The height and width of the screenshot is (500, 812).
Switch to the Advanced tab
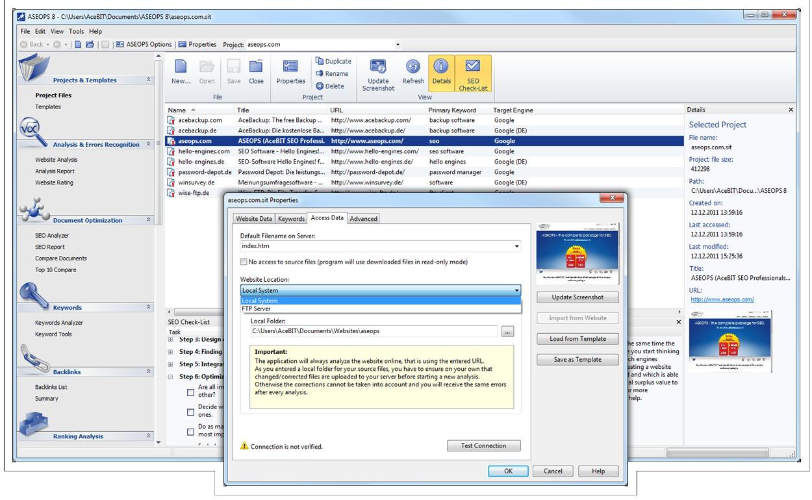[x=363, y=219]
